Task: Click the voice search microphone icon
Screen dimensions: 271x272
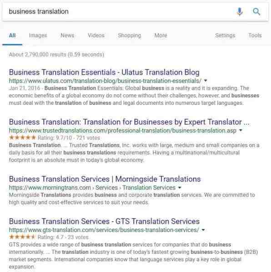Action: tap(240, 12)
